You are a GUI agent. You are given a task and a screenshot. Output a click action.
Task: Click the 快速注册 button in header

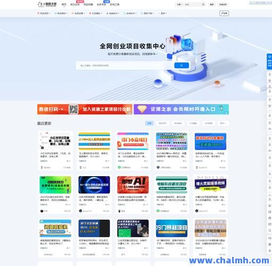point(223,4)
